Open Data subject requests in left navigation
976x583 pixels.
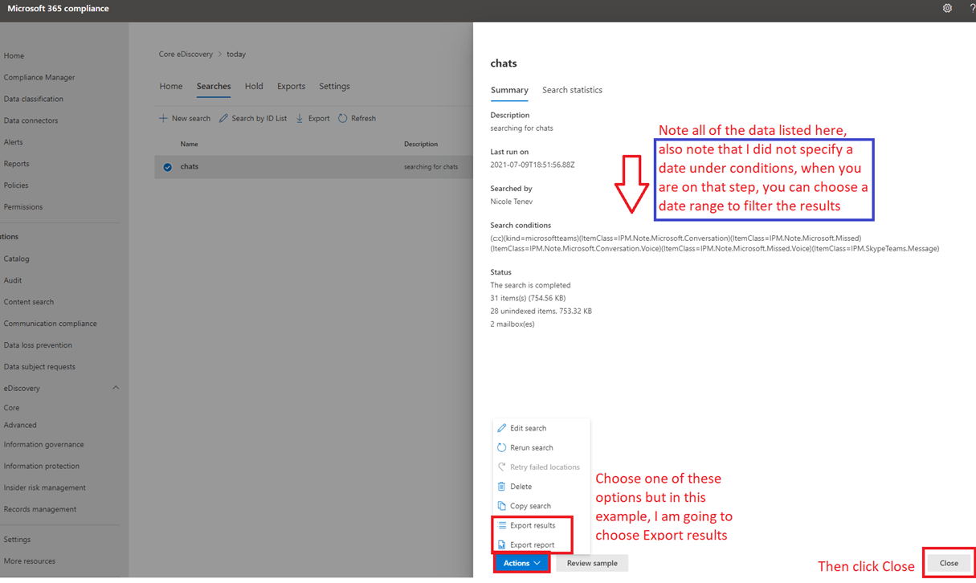point(39,367)
